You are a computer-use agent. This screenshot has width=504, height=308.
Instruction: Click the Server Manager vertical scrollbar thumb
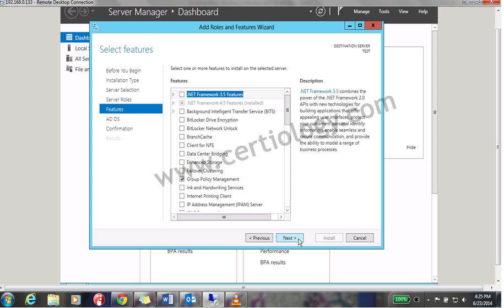(435, 112)
